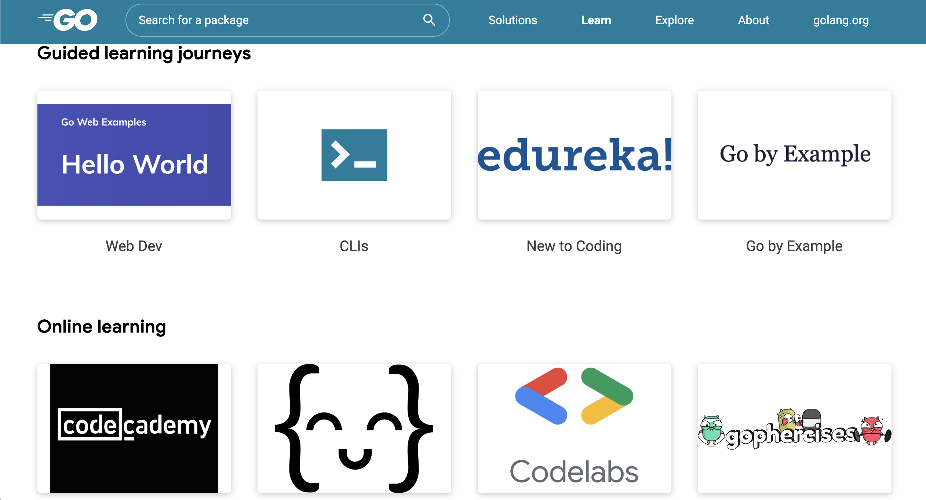Click the Go by Example card image
Viewport: 926px width, 500px height.
click(x=794, y=155)
